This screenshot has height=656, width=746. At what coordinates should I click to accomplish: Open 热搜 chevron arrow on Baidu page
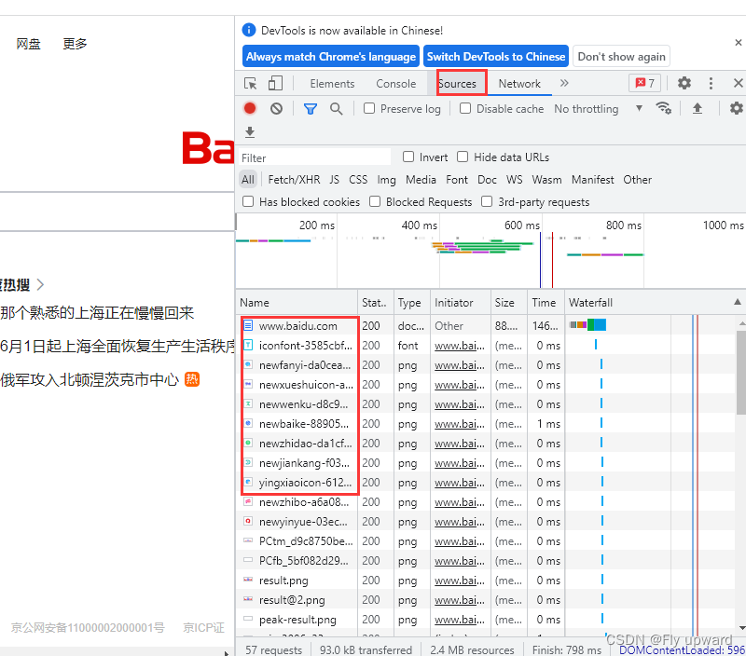click(x=40, y=285)
